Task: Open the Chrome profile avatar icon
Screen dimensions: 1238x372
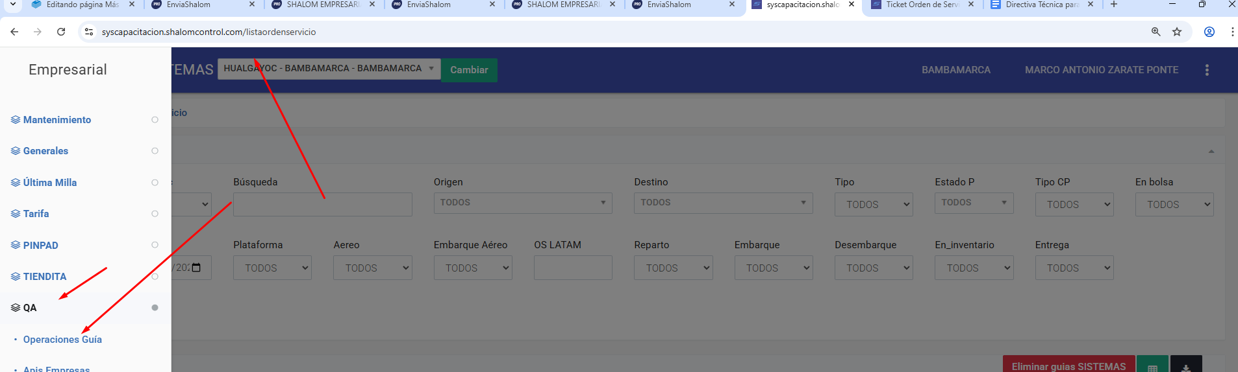Action: pos(1209,32)
